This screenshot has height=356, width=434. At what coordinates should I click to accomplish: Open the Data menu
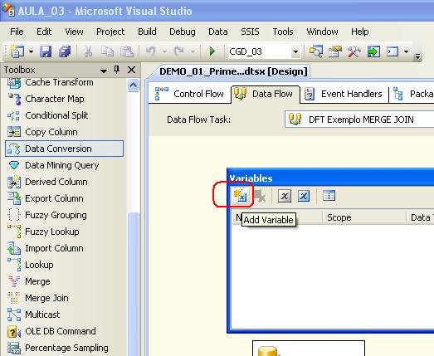coord(218,32)
